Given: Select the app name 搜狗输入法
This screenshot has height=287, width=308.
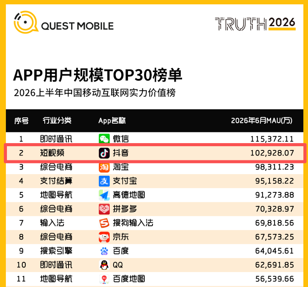Looking at the screenshot, I should (133, 223).
